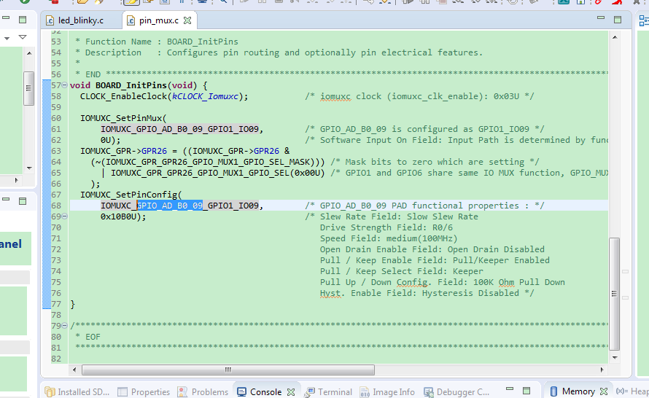649x398 pixels.
Task: Click the editor vertical scrollbar up arrow
Action: coord(615,37)
